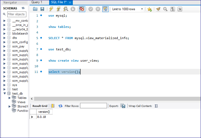Expand the bbdataarch schema

pos(5,33)
